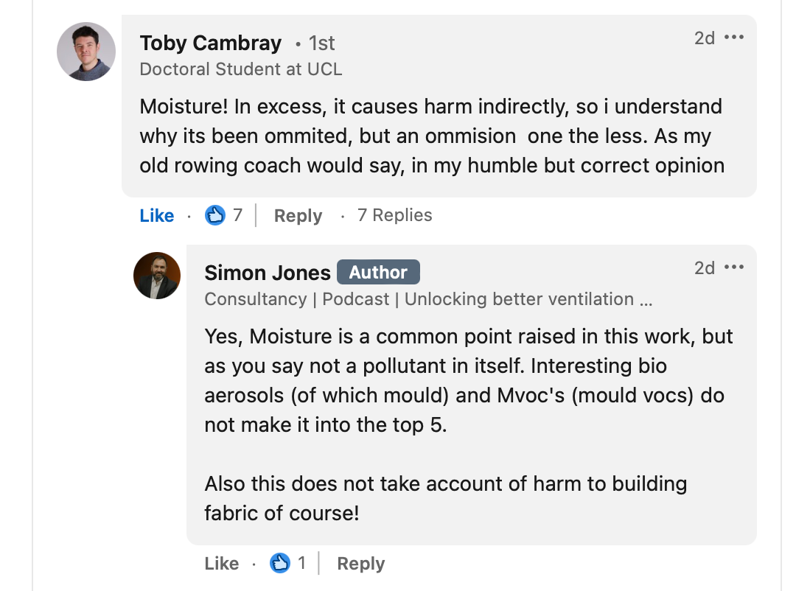
Task: Like Toby Cambray's comment
Action: (156, 215)
